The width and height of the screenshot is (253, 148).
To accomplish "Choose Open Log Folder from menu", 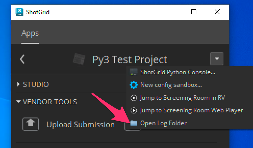I will tap(189, 123).
